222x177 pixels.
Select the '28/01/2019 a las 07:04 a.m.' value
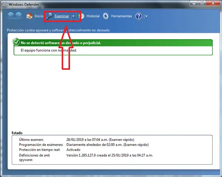coord(100,140)
